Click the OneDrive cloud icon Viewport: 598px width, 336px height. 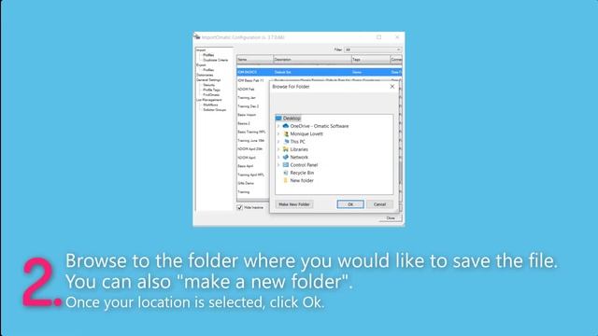point(286,126)
